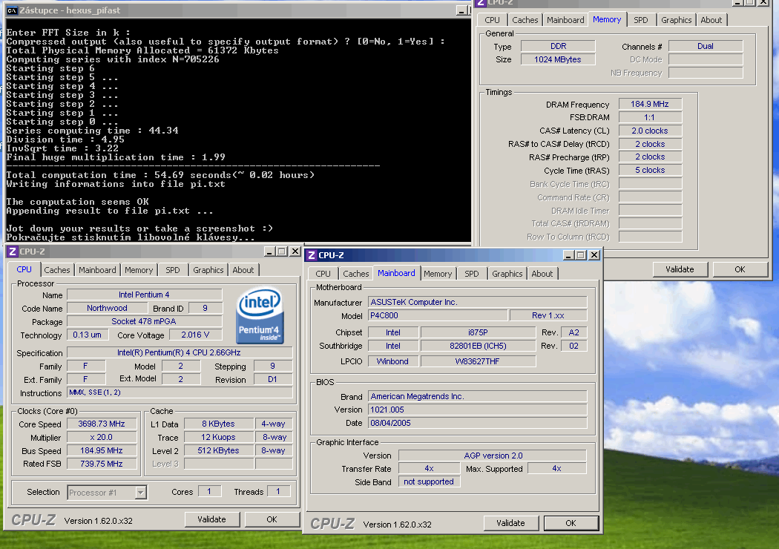Click the Rated FSB value 739.75 MHz
The width and height of the screenshot is (779, 549).
pos(102,464)
